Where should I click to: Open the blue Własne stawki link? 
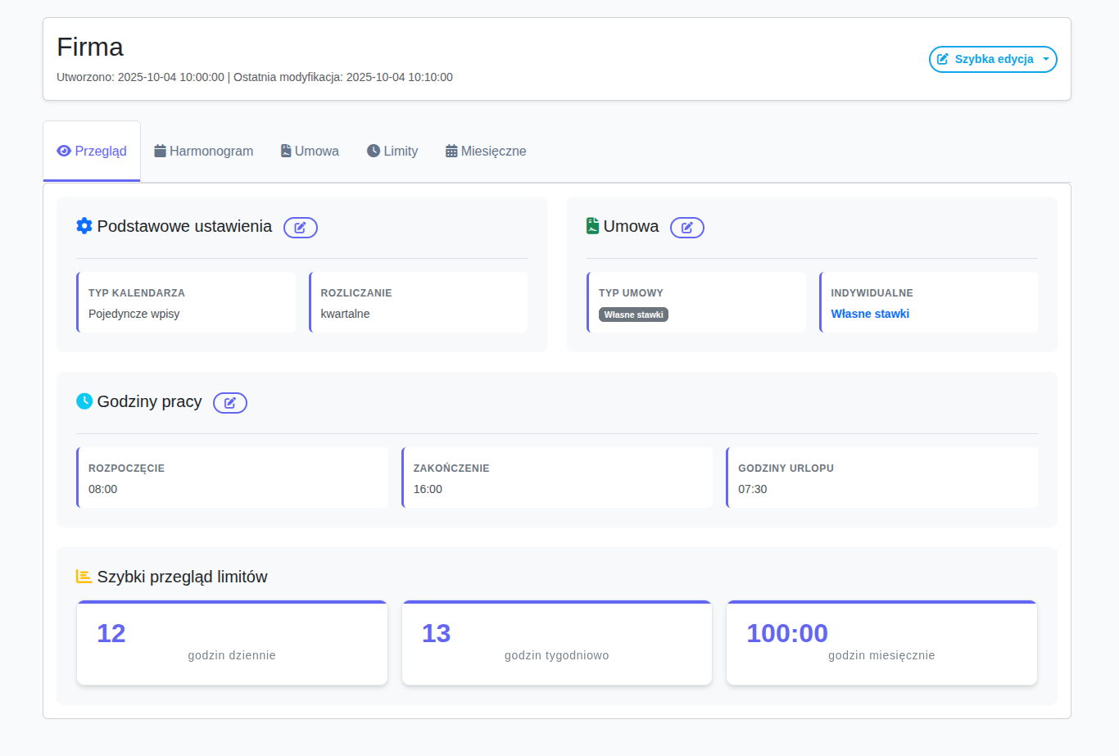click(x=870, y=314)
